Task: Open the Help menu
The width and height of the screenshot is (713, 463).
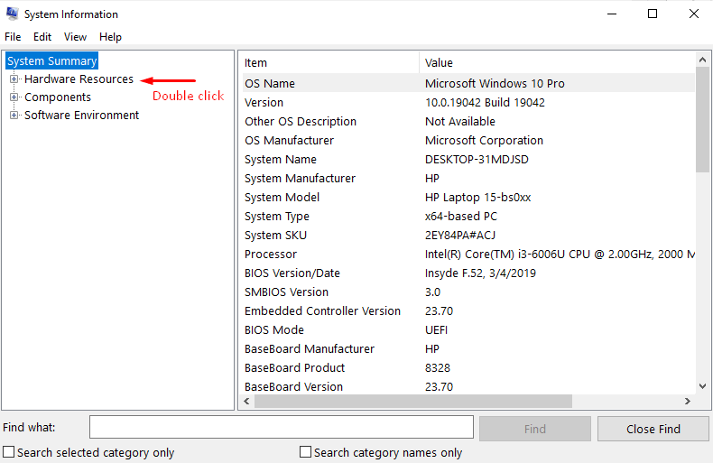Action: pyautogui.click(x=110, y=37)
